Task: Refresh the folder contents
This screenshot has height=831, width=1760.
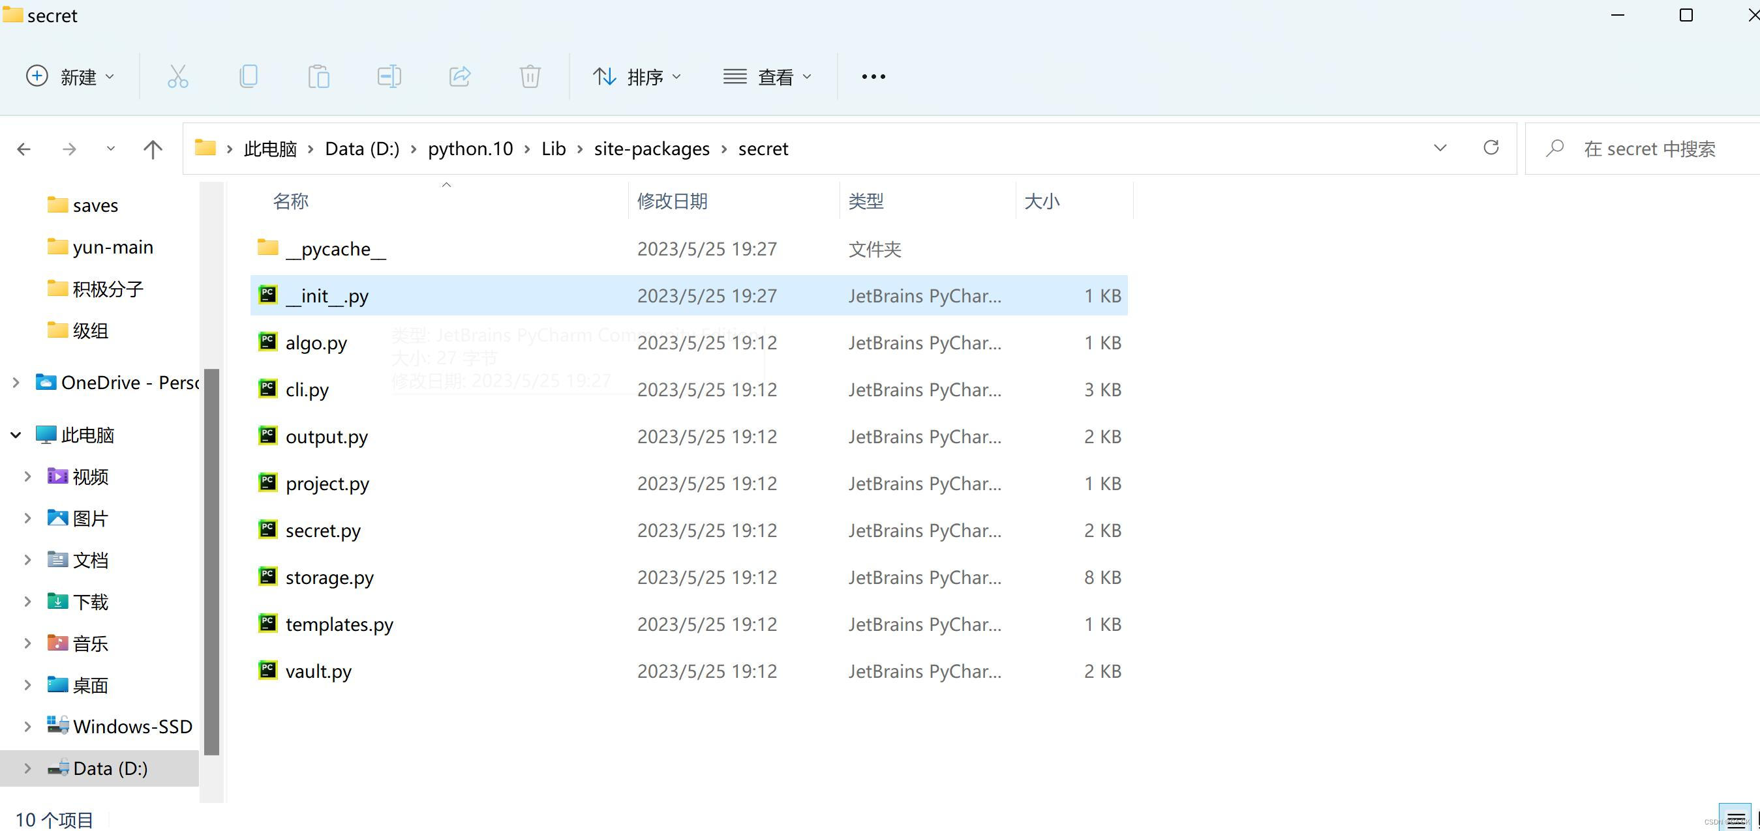Action: click(x=1491, y=147)
